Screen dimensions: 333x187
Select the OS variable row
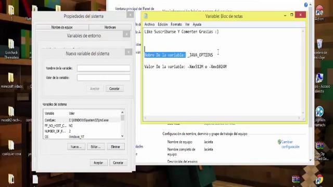click(x=82, y=137)
